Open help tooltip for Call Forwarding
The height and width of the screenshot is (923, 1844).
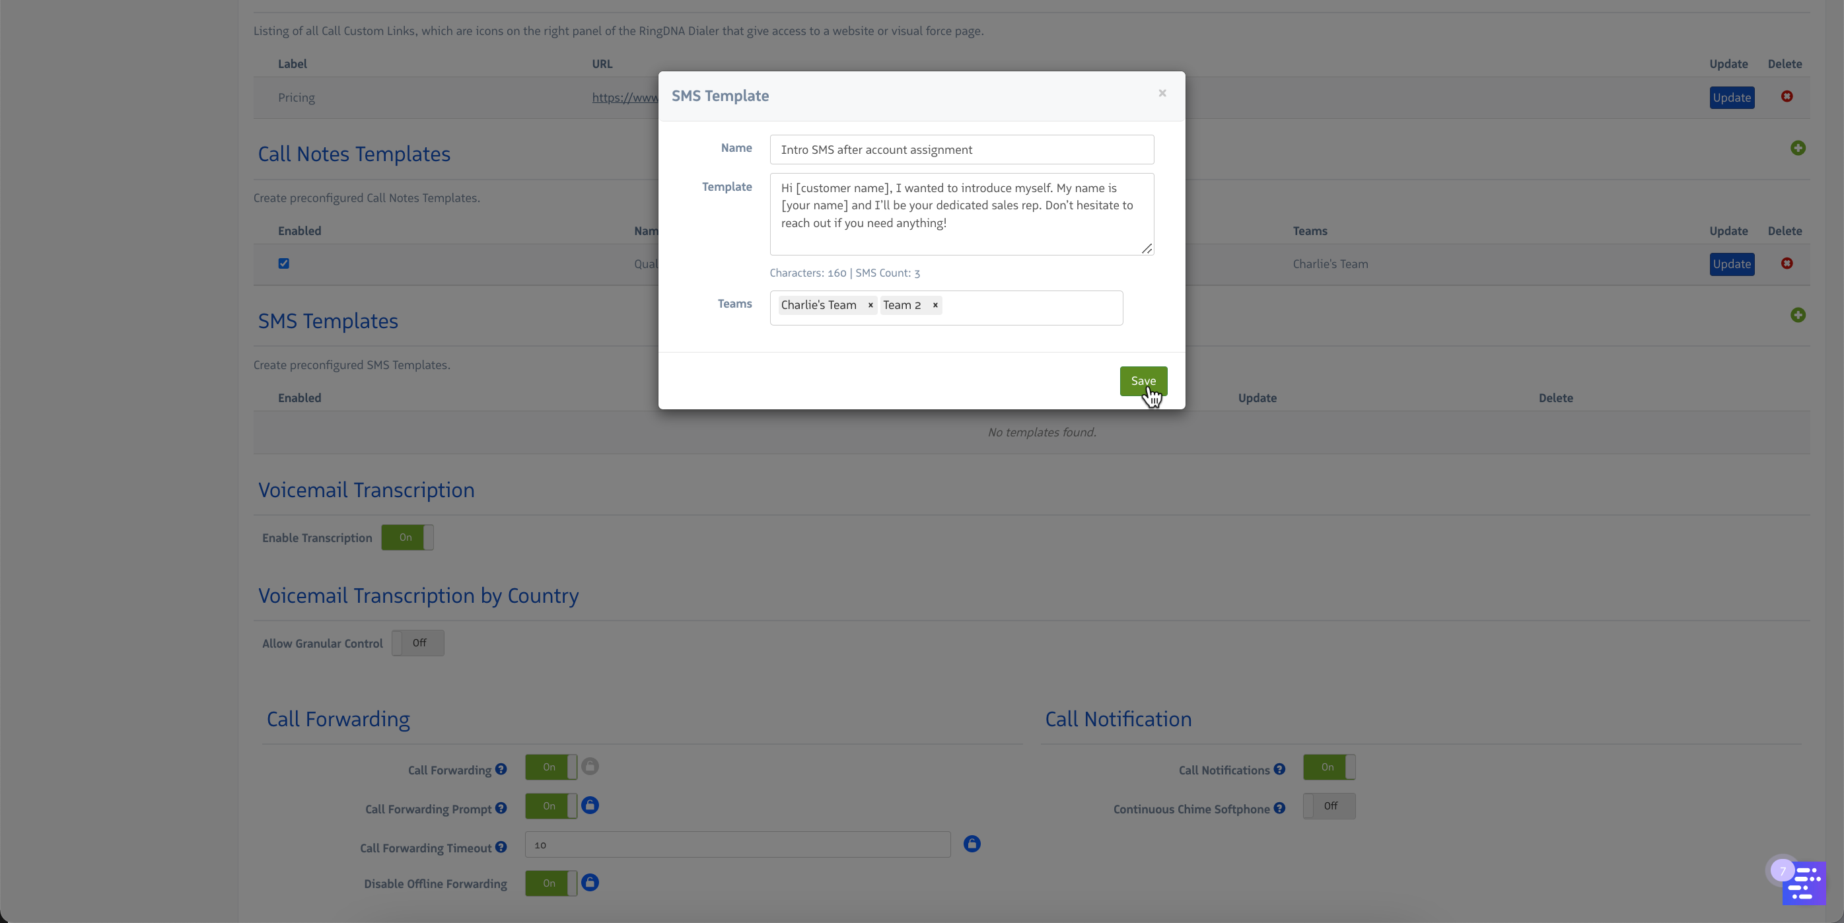pyautogui.click(x=501, y=769)
